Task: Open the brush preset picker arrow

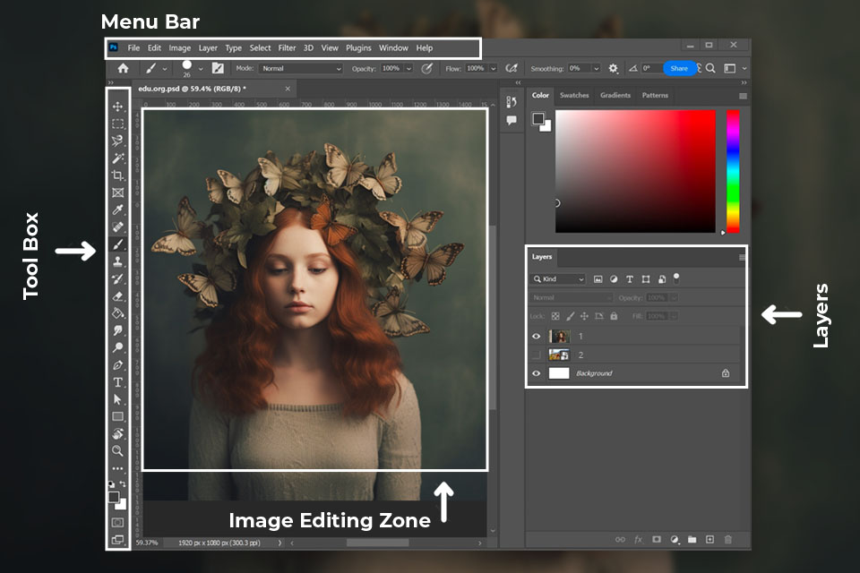Action: [x=201, y=69]
